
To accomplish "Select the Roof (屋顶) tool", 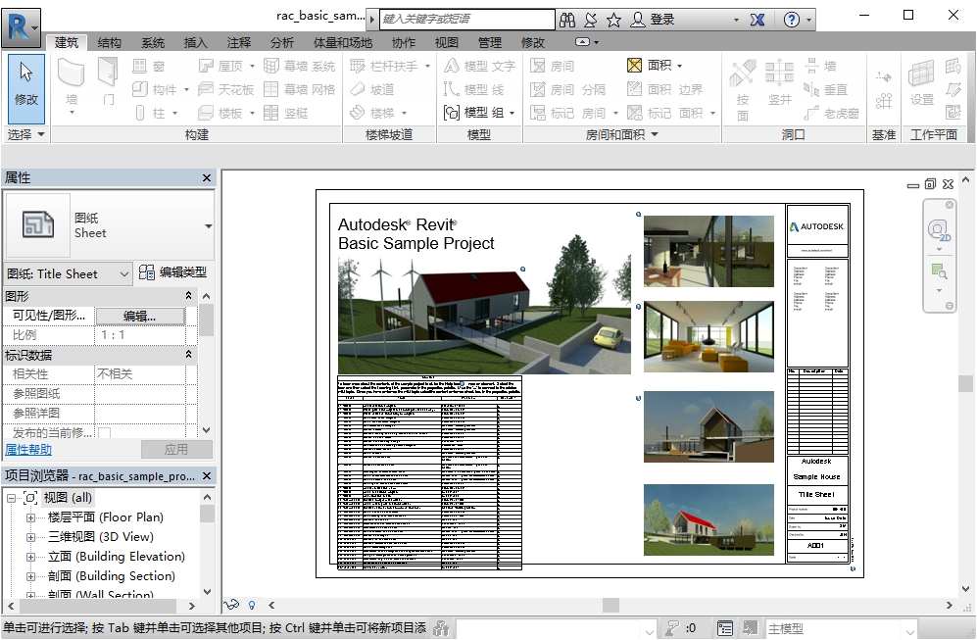I will coord(225,66).
